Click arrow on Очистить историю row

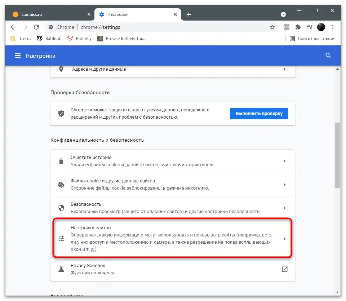pyautogui.click(x=285, y=161)
